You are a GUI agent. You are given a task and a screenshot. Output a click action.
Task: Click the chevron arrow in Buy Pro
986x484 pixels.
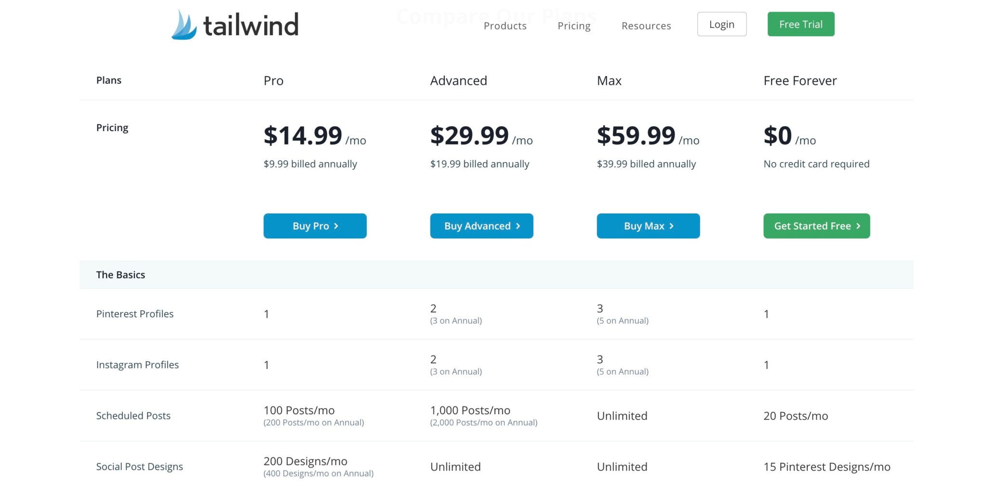(336, 226)
